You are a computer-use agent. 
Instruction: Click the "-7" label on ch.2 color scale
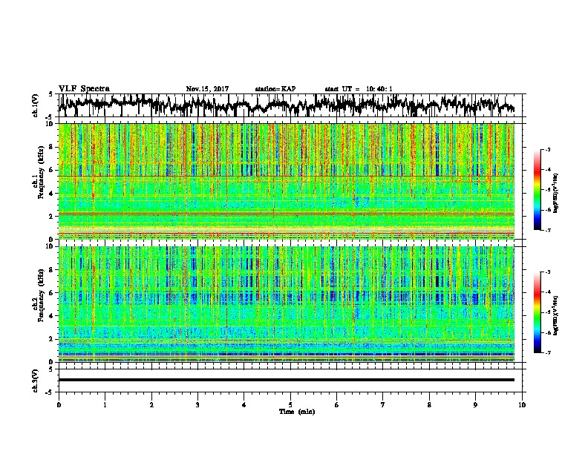547,352
